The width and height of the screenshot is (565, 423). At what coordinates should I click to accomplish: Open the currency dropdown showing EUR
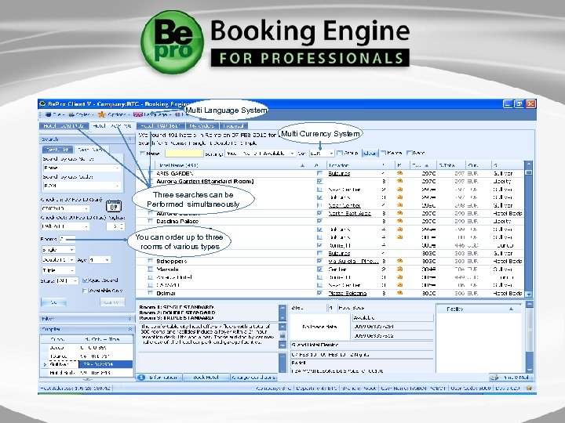click(322, 154)
